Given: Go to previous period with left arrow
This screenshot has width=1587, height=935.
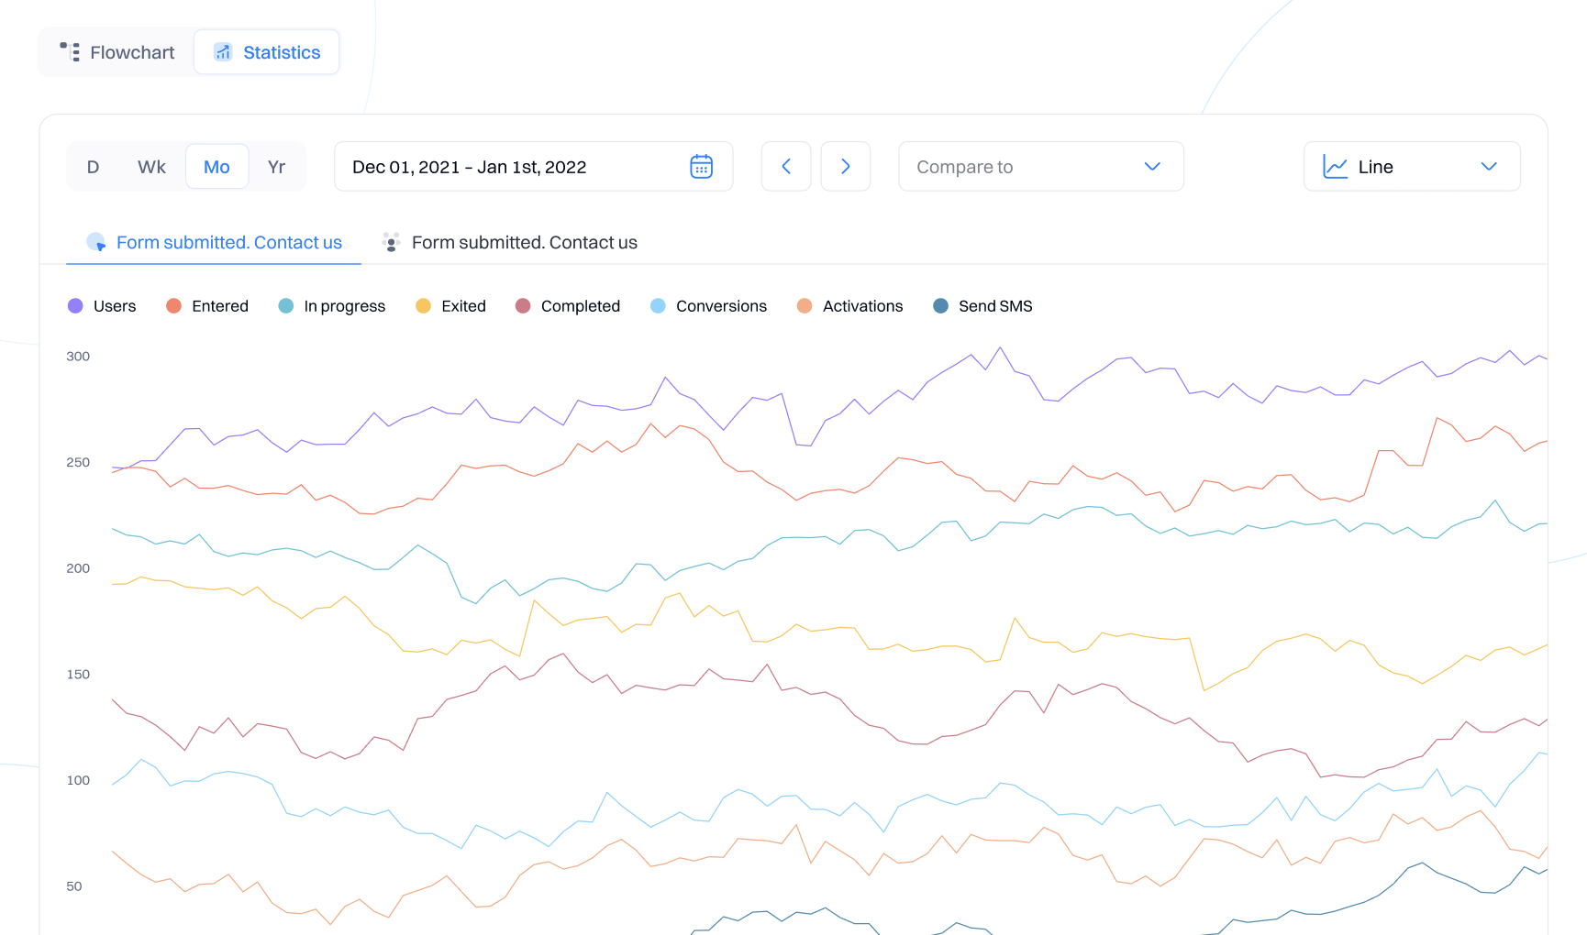Looking at the screenshot, I should coord(786,166).
